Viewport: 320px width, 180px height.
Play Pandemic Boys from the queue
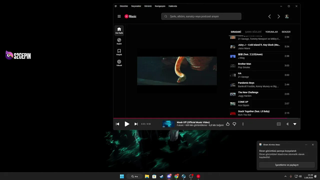point(260,85)
